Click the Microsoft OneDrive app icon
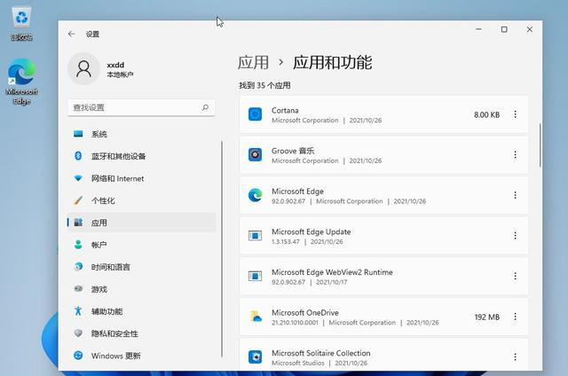 [255, 317]
